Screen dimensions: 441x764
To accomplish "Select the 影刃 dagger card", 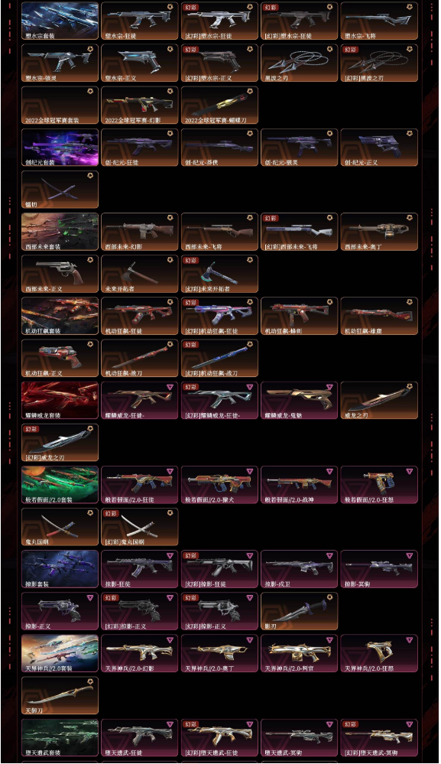I will click(300, 612).
